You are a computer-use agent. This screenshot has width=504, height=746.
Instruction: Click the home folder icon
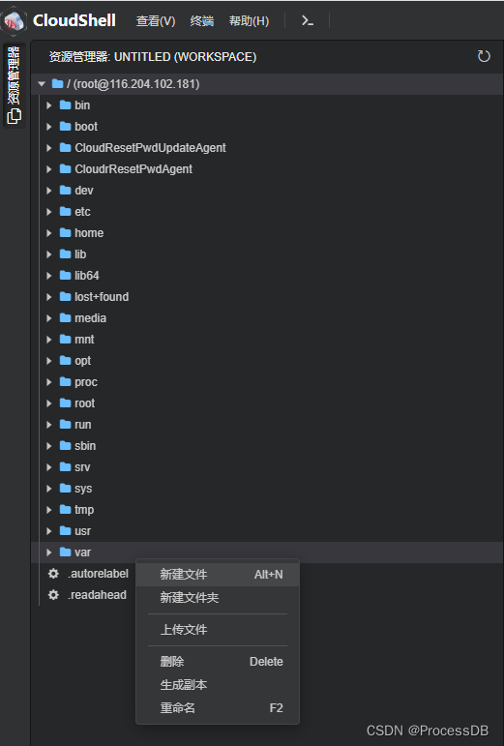(x=65, y=232)
